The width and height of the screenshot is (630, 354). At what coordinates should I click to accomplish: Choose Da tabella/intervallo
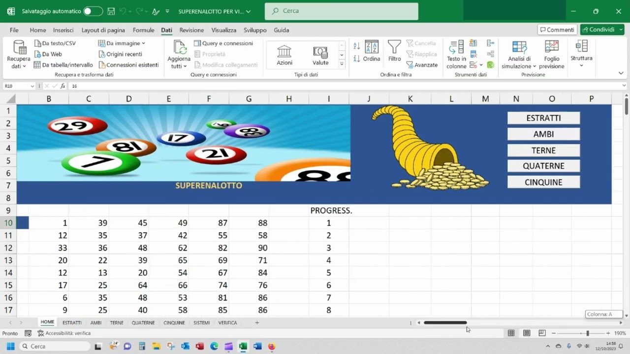[x=63, y=65]
